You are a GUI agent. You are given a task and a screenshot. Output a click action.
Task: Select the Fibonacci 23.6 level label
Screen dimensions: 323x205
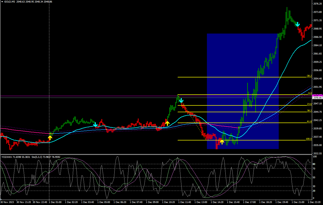click(x=309, y=104)
